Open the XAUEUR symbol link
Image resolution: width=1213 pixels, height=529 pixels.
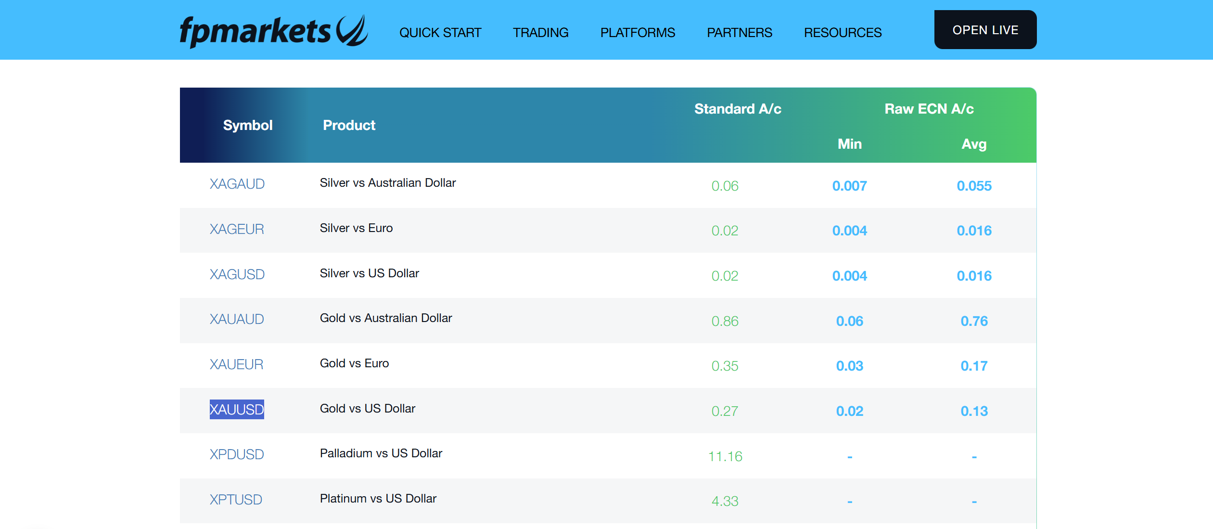236,364
